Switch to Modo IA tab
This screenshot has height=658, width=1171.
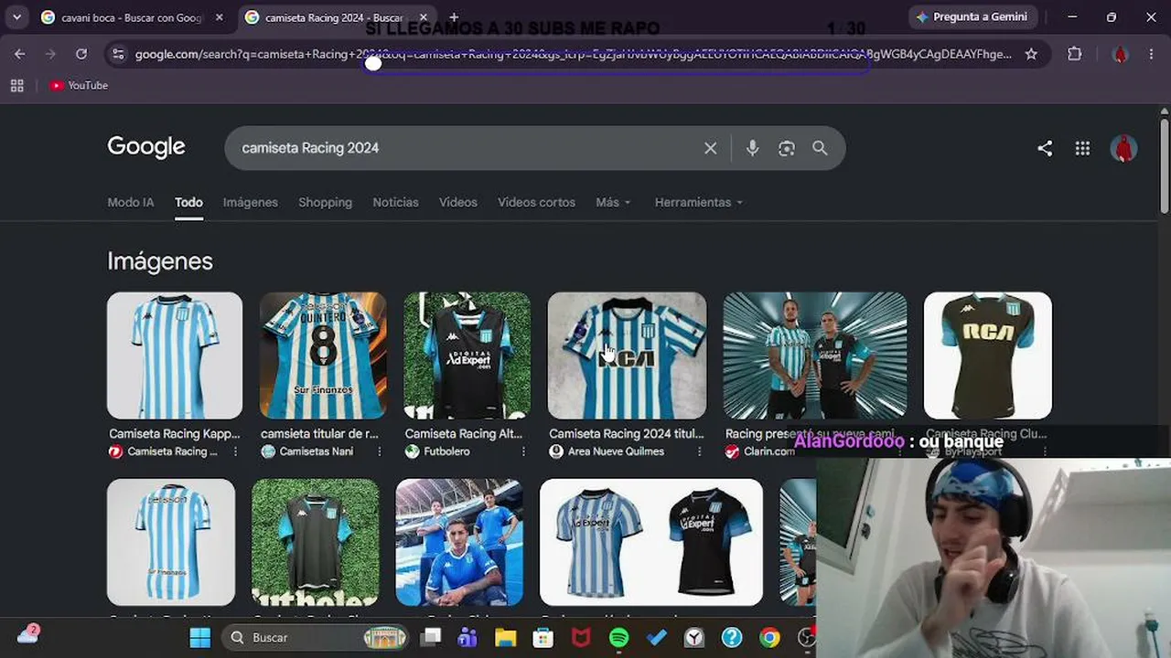131,202
